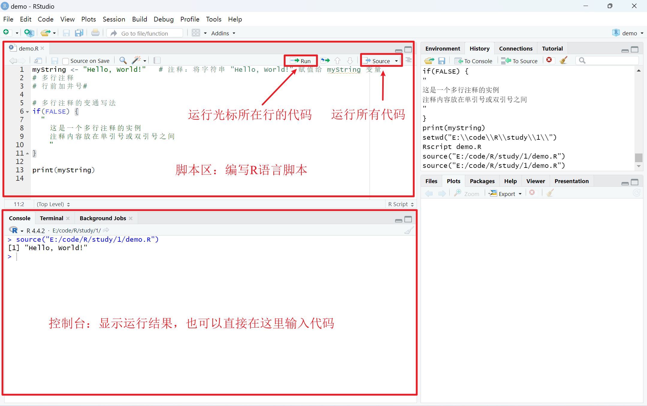Click History scroll down arrow
The image size is (647, 406).
639,166
